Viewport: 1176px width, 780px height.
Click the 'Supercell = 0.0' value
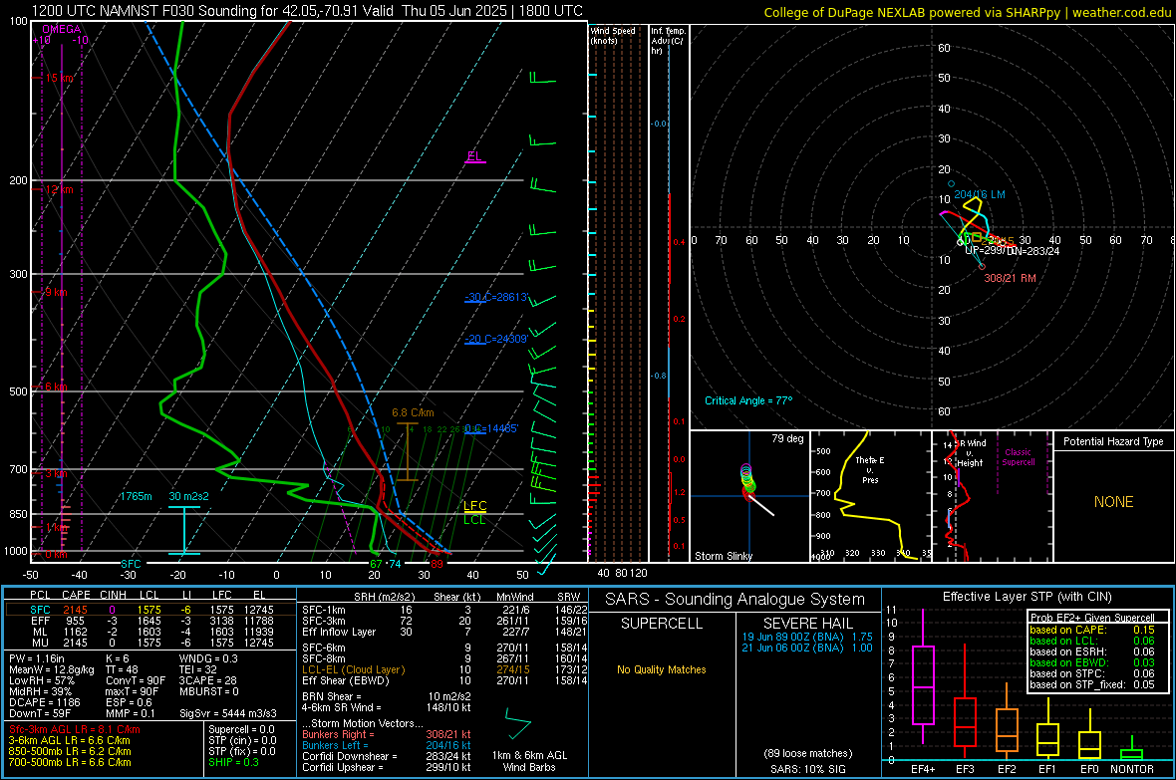[241, 729]
